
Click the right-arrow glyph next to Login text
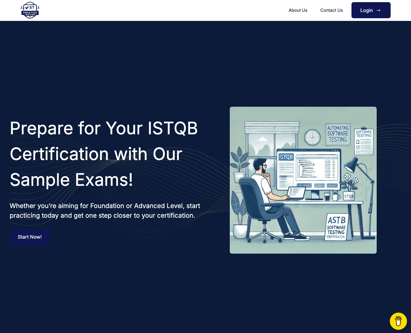379,10
